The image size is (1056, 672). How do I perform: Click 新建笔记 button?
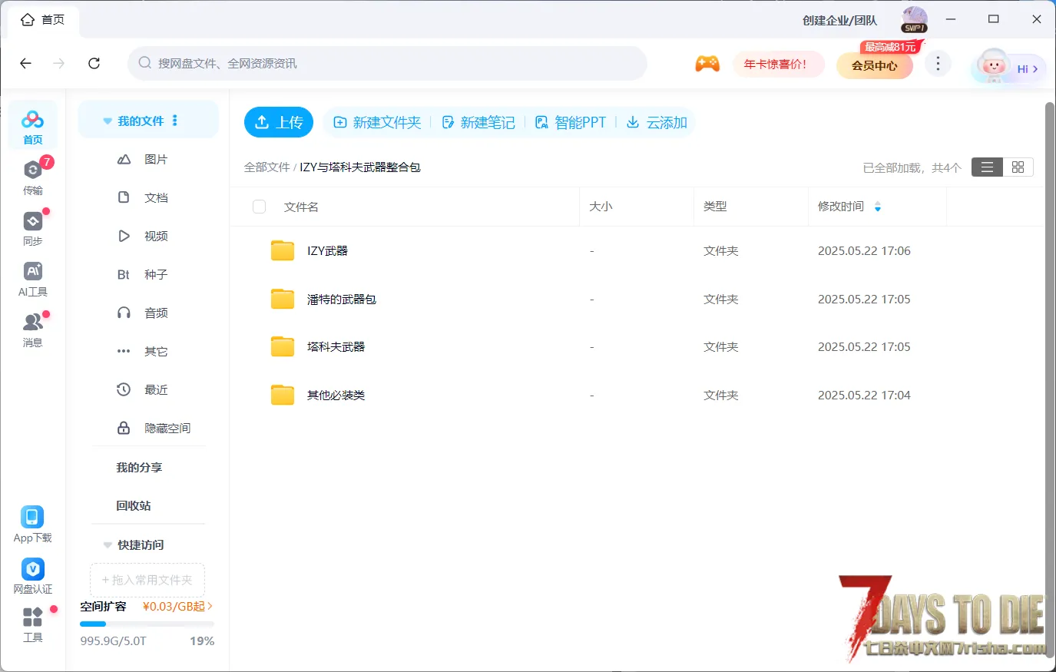[x=478, y=122]
